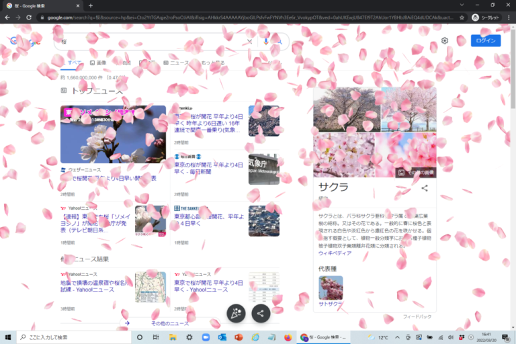Click the microphone voice search icon
The image size is (516, 344).
coord(266,41)
